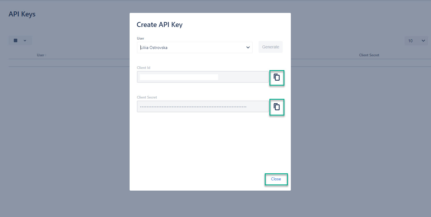Focus the masked Client Secret field
Viewport: 431px width, 217px height.
pyautogui.click(x=202, y=107)
